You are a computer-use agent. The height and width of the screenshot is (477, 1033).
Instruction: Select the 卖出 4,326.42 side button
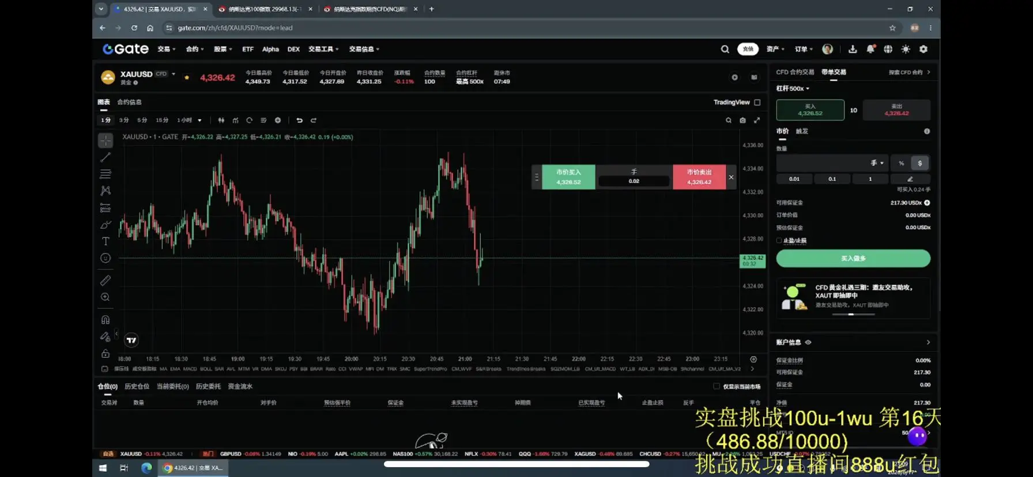click(x=896, y=110)
